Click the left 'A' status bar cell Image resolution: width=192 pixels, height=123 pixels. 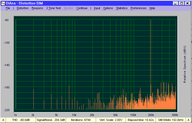[3, 120]
